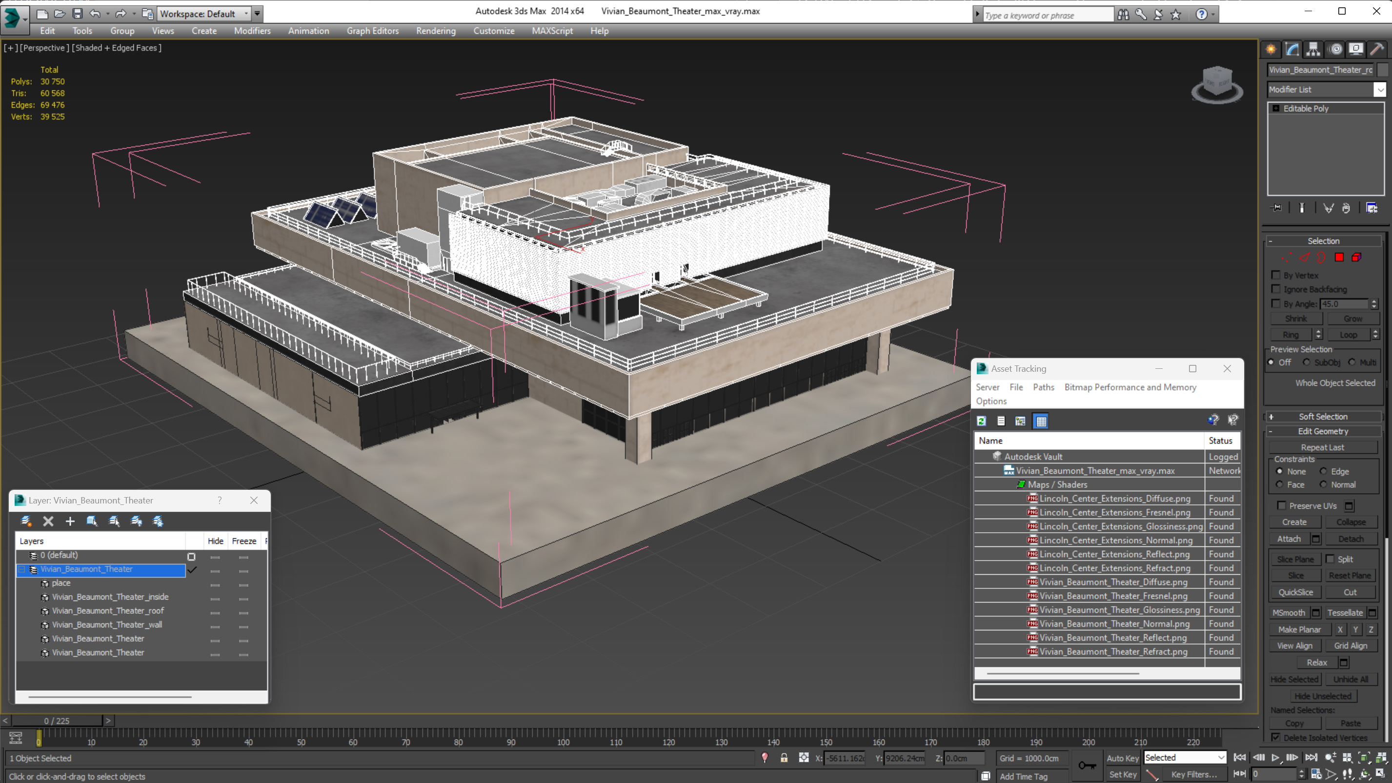1392x783 pixels.
Task: Click the Selection Lock toggle padlock icon
Action: tap(784, 758)
